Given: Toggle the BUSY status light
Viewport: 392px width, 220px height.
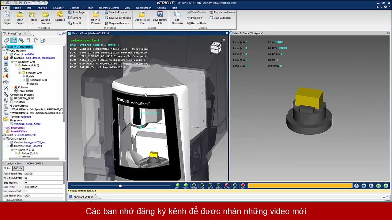Looking at the screenshot, I should click(243, 185).
